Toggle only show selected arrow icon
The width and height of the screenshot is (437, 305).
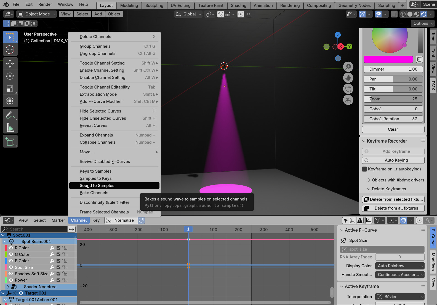point(346,220)
